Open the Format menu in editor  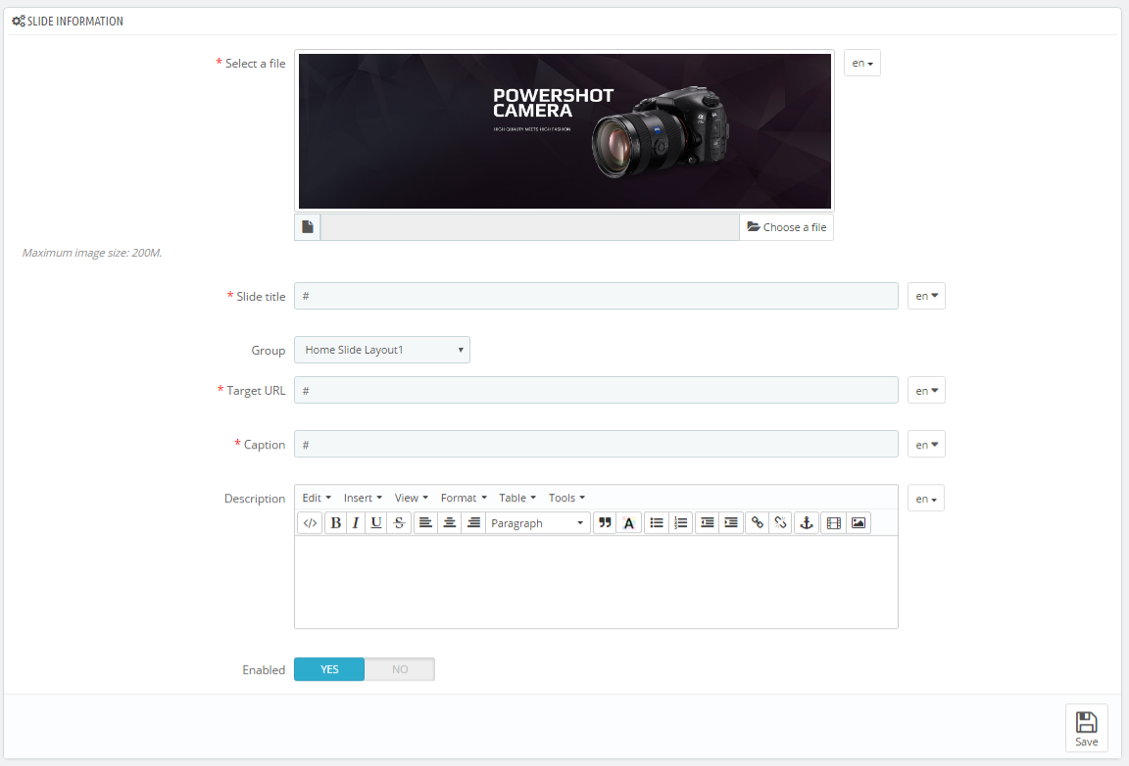pyautogui.click(x=464, y=498)
